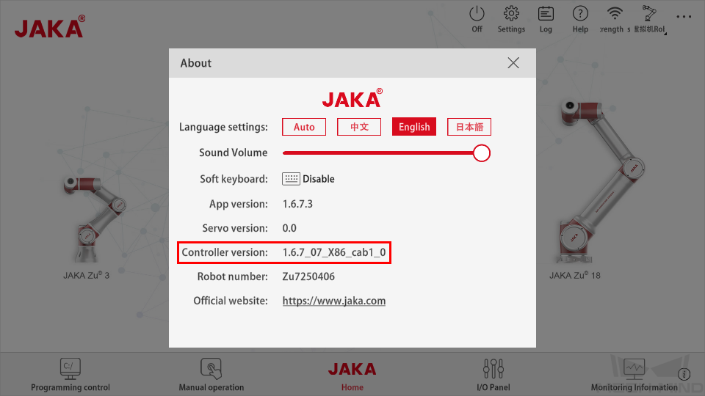
Task: Open Programming control tab
Action: (70, 375)
